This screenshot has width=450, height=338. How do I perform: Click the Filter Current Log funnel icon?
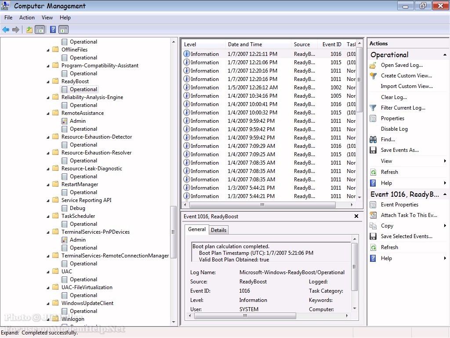click(373, 108)
